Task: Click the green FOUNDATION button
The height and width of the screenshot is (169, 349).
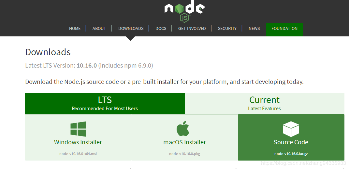Action: point(284,29)
